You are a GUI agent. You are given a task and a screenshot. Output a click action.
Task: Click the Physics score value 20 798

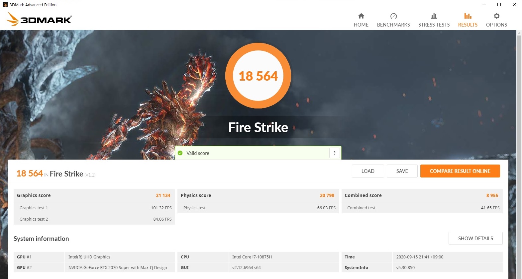[327, 195]
